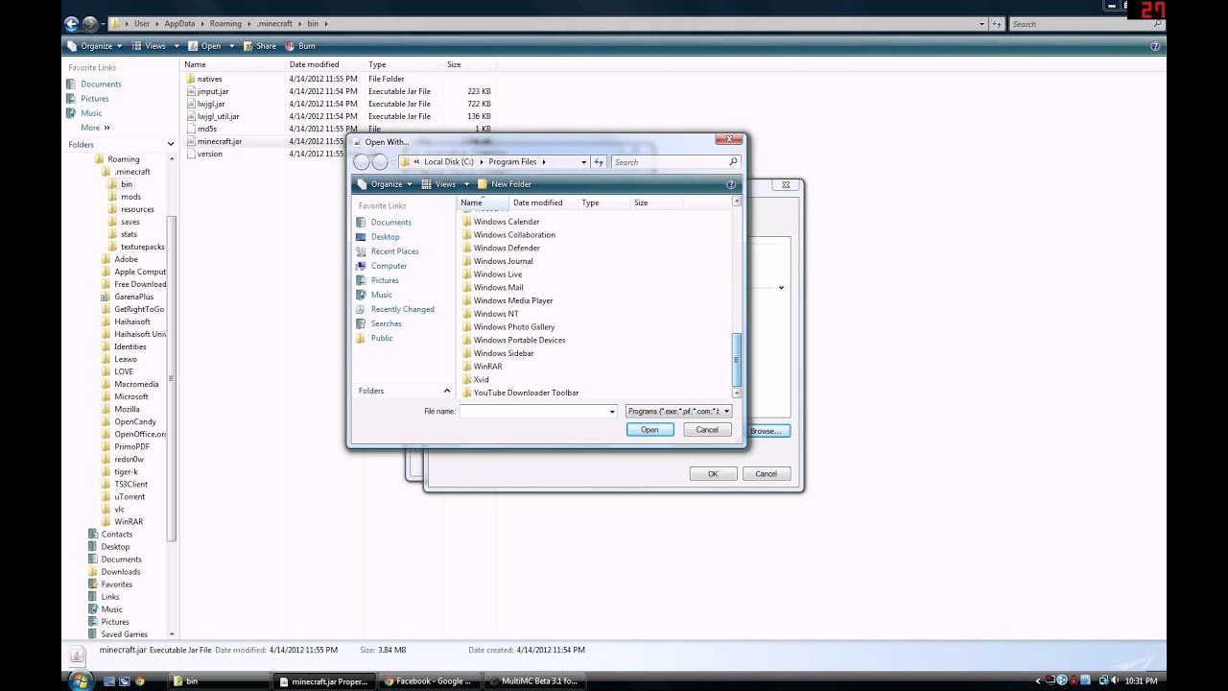Click dialog file list scrollbar
Viewport: 1228px width, 691px height.
[737, 359]
